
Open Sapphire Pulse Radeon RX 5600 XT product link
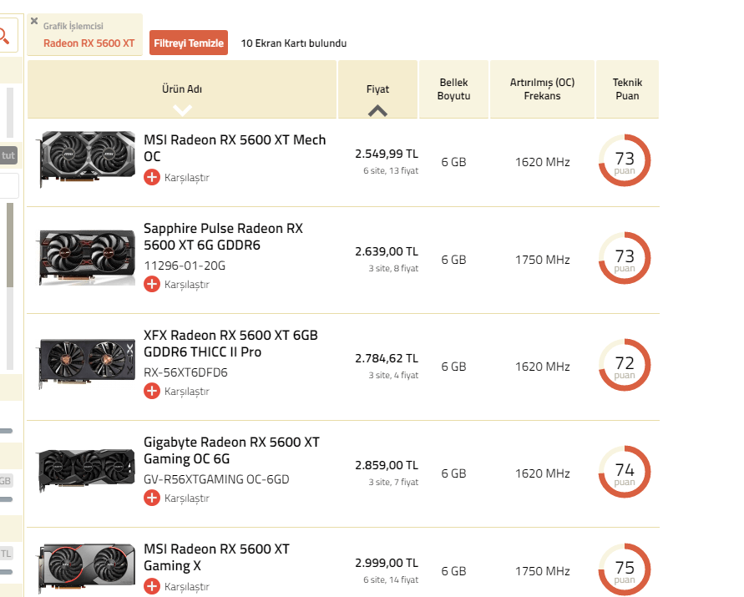(x=223, y=236)
